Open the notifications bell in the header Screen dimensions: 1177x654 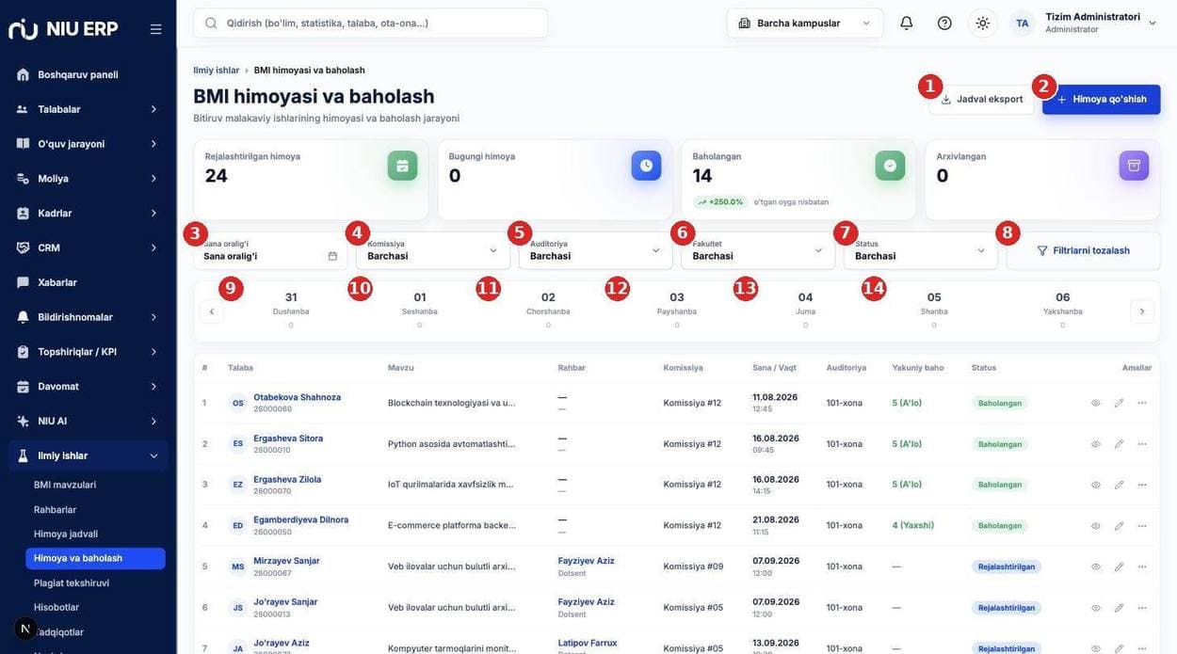(907, 23)
